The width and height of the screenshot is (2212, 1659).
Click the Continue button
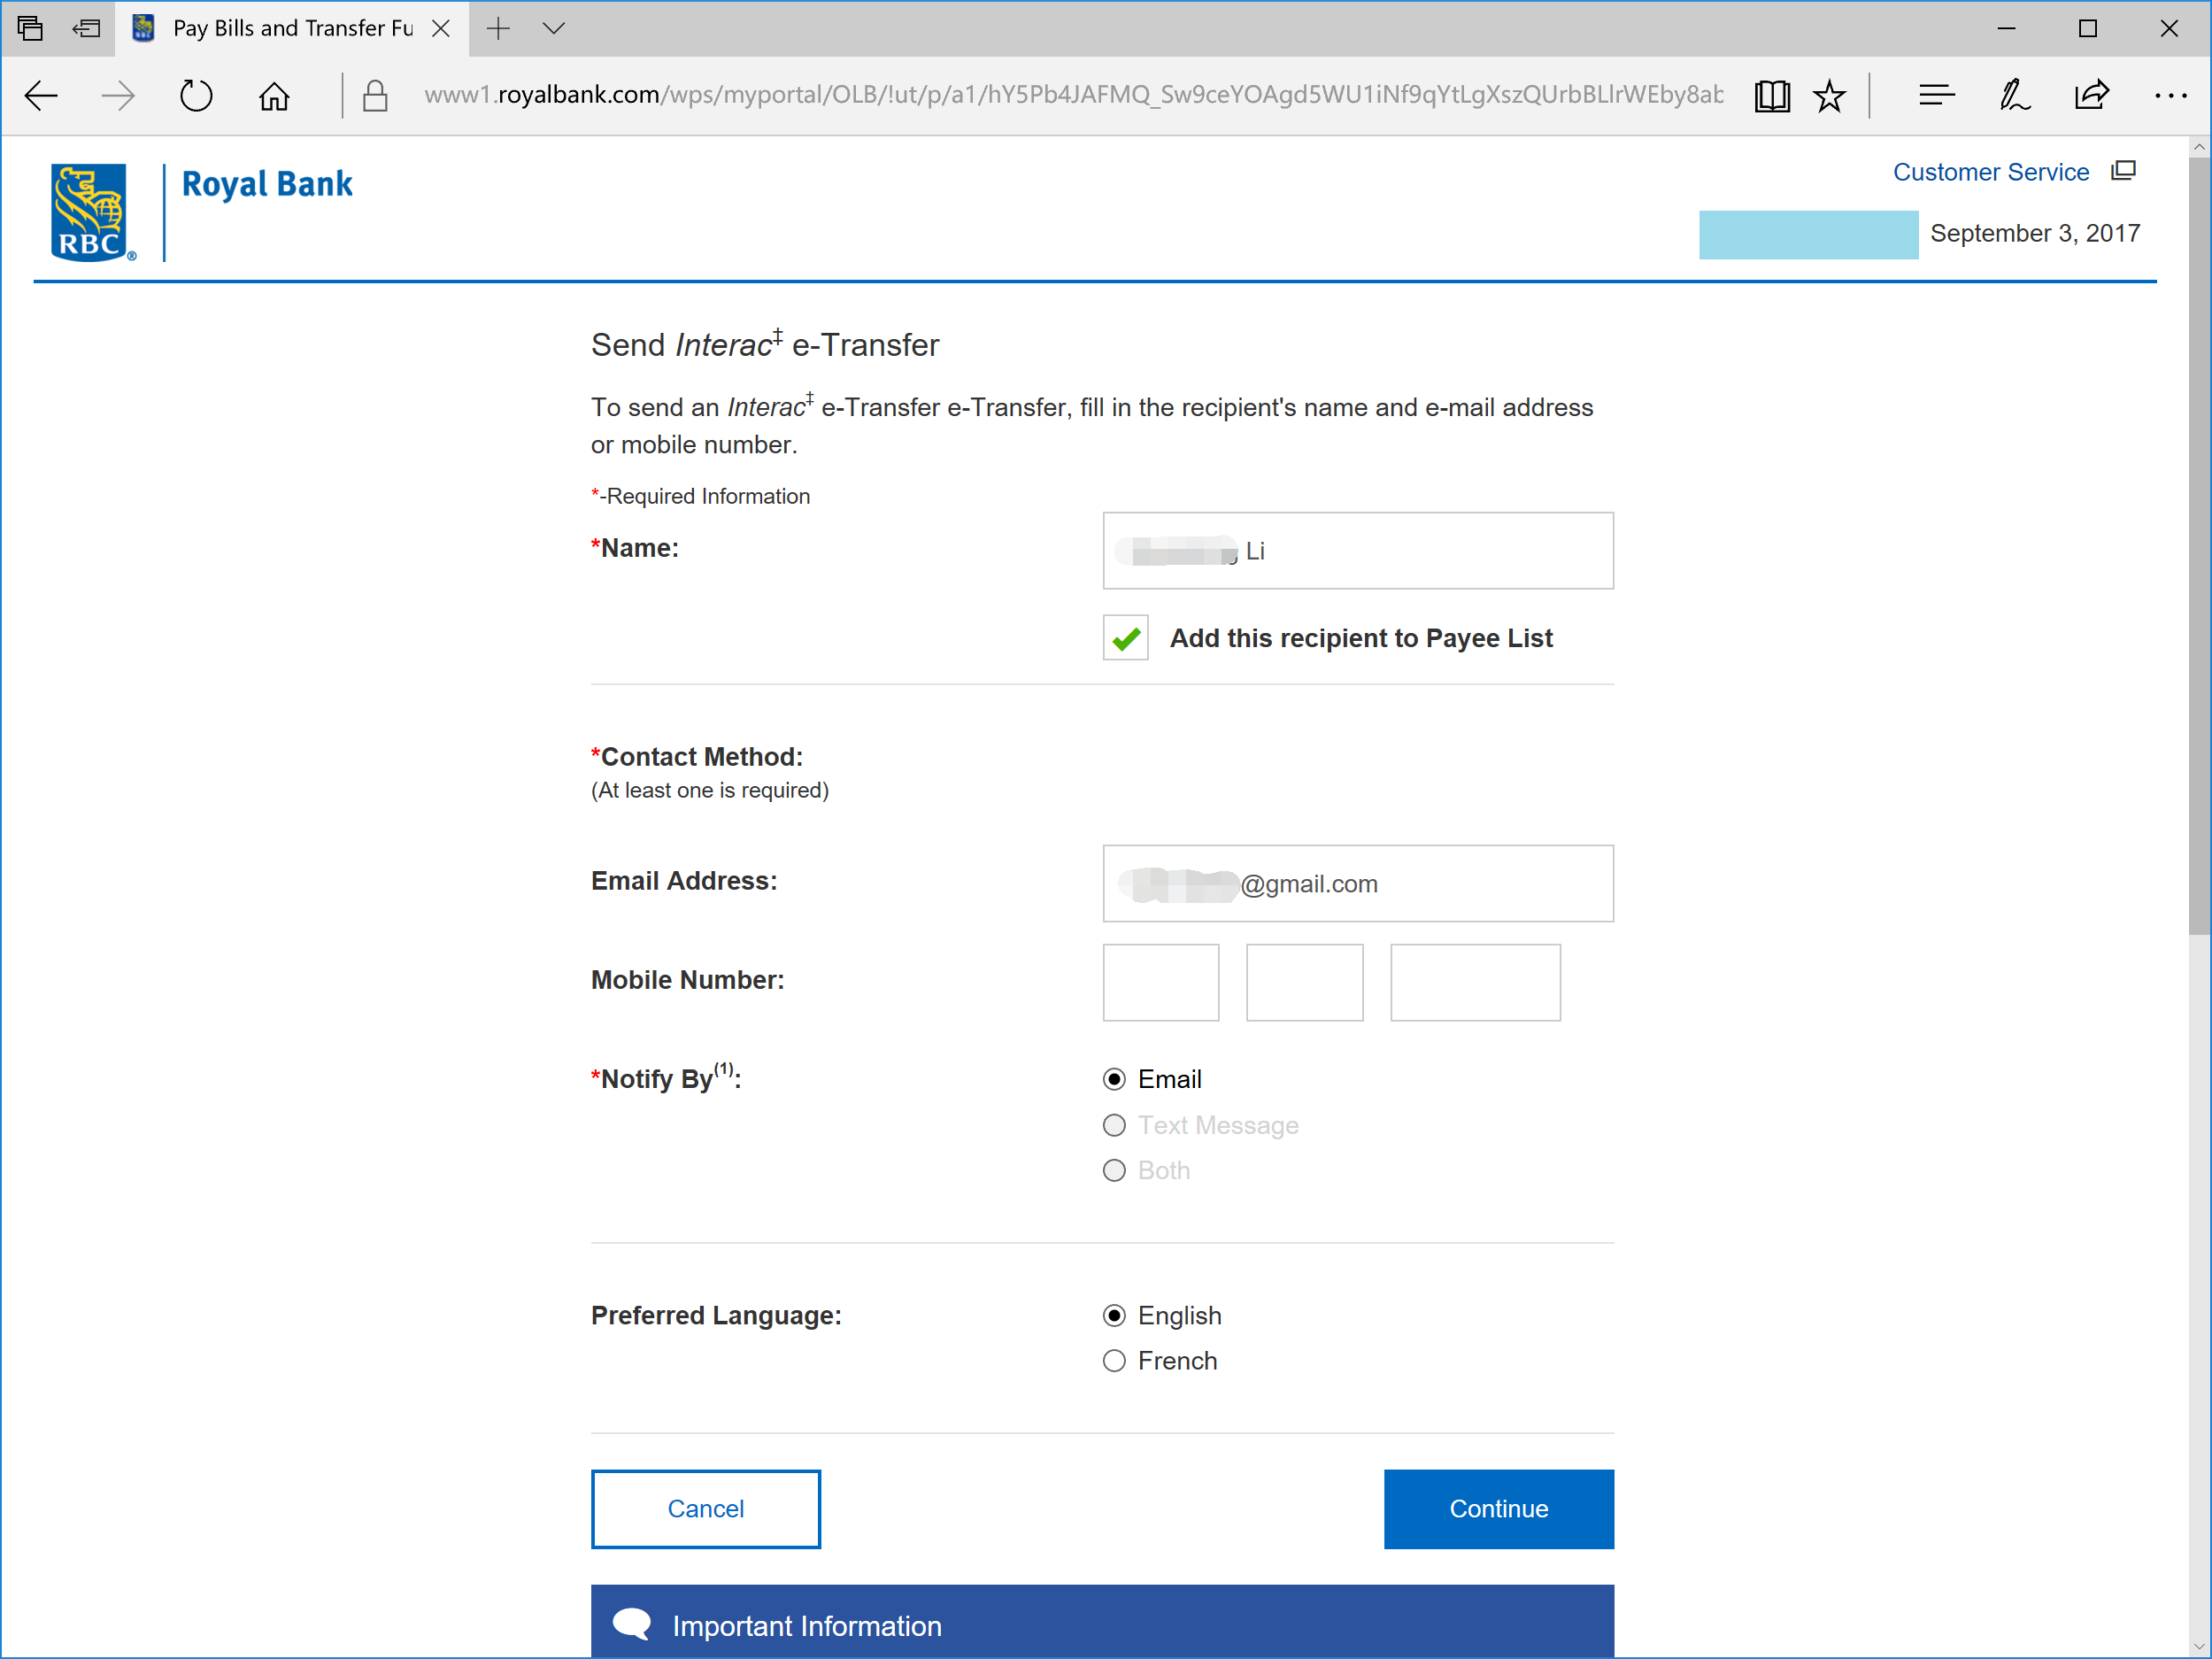coord(1498,1509)
